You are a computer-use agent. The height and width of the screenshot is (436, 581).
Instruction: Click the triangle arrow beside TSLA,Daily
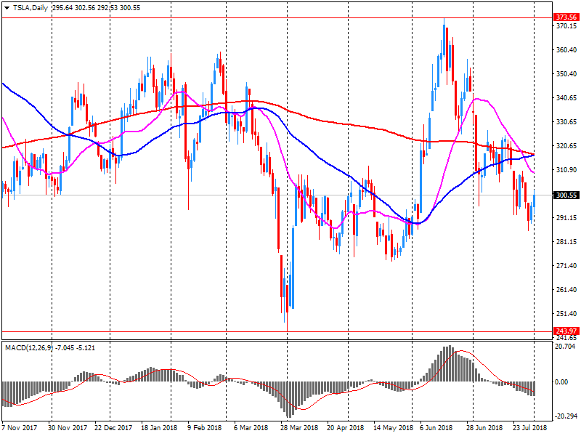(x=7, y=7)
